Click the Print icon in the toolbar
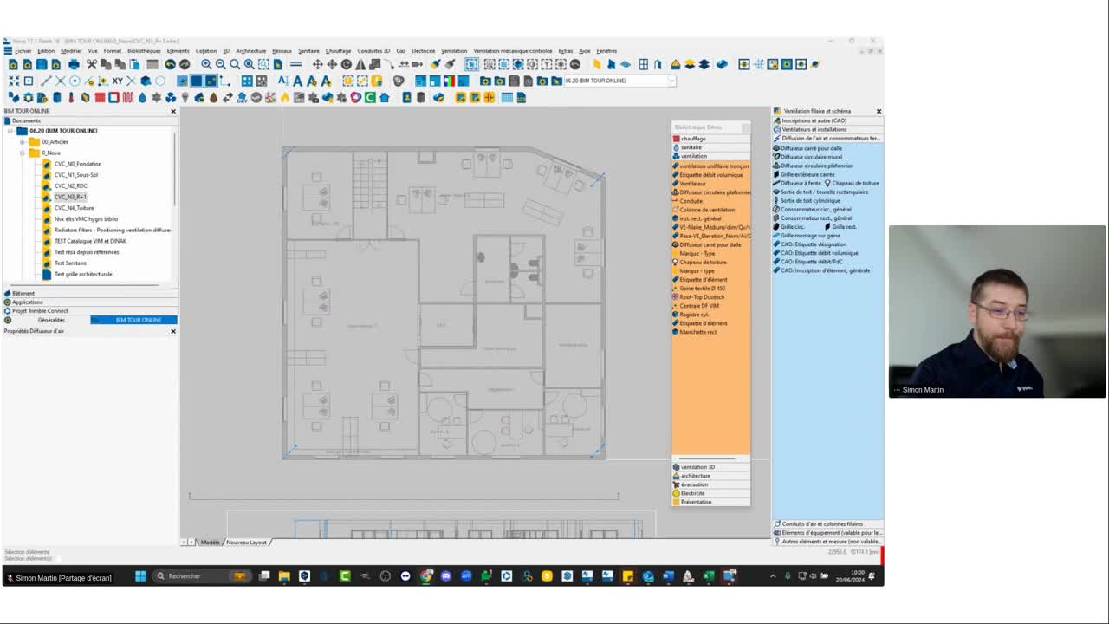This screenshot has width=1109, height=624. (x=74, y=64)
